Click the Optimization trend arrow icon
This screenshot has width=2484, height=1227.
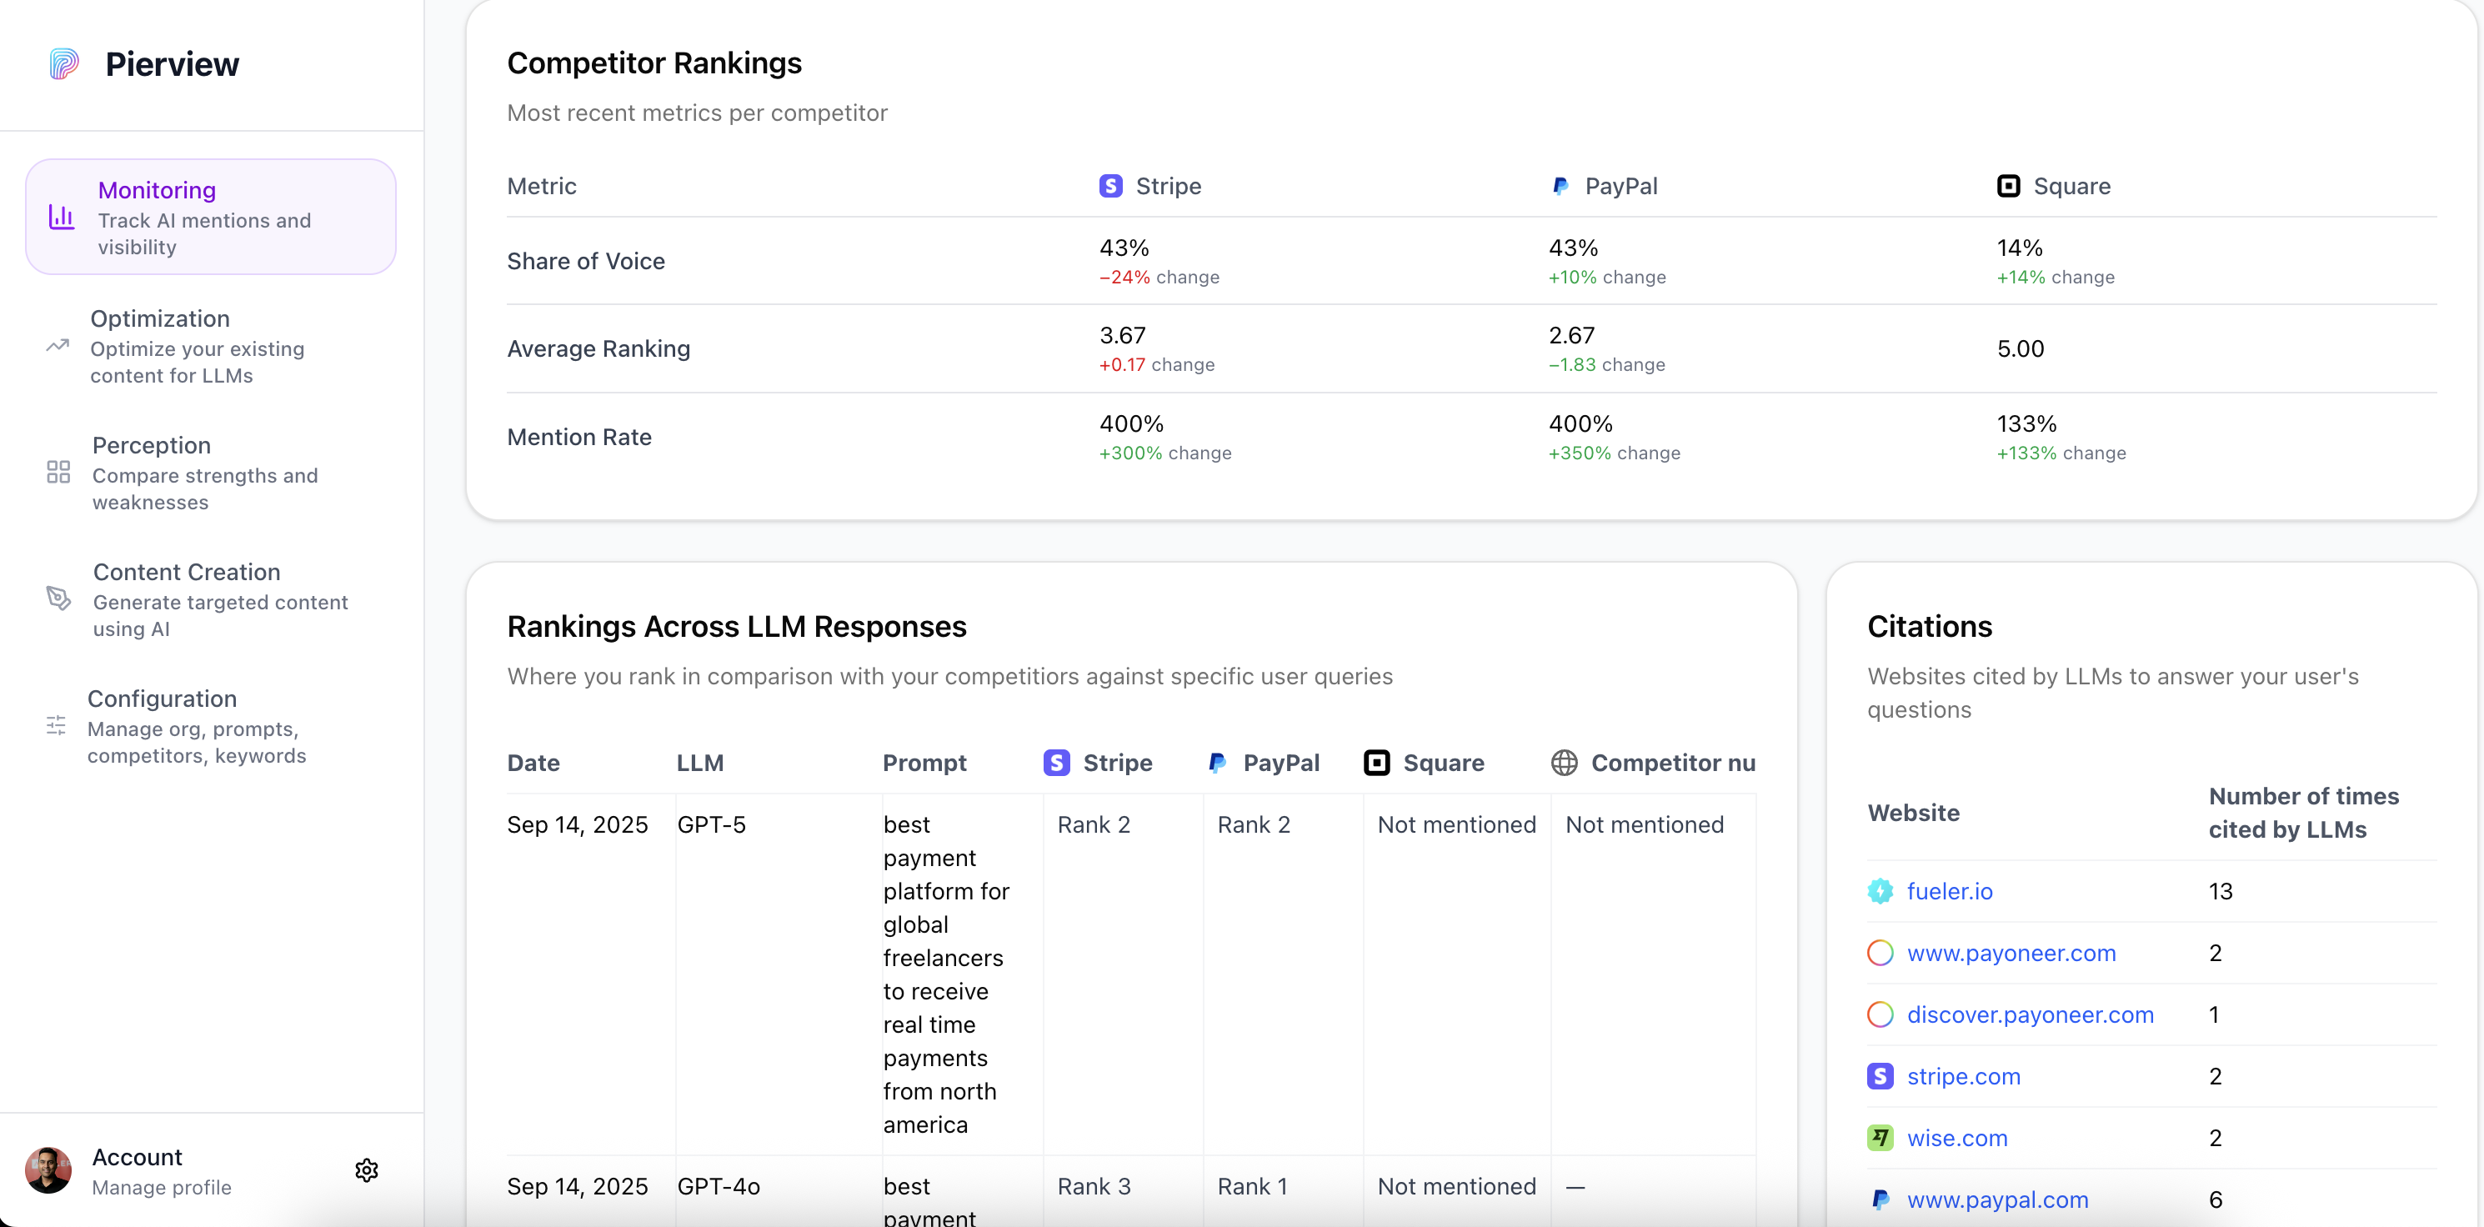click(58, 345)
